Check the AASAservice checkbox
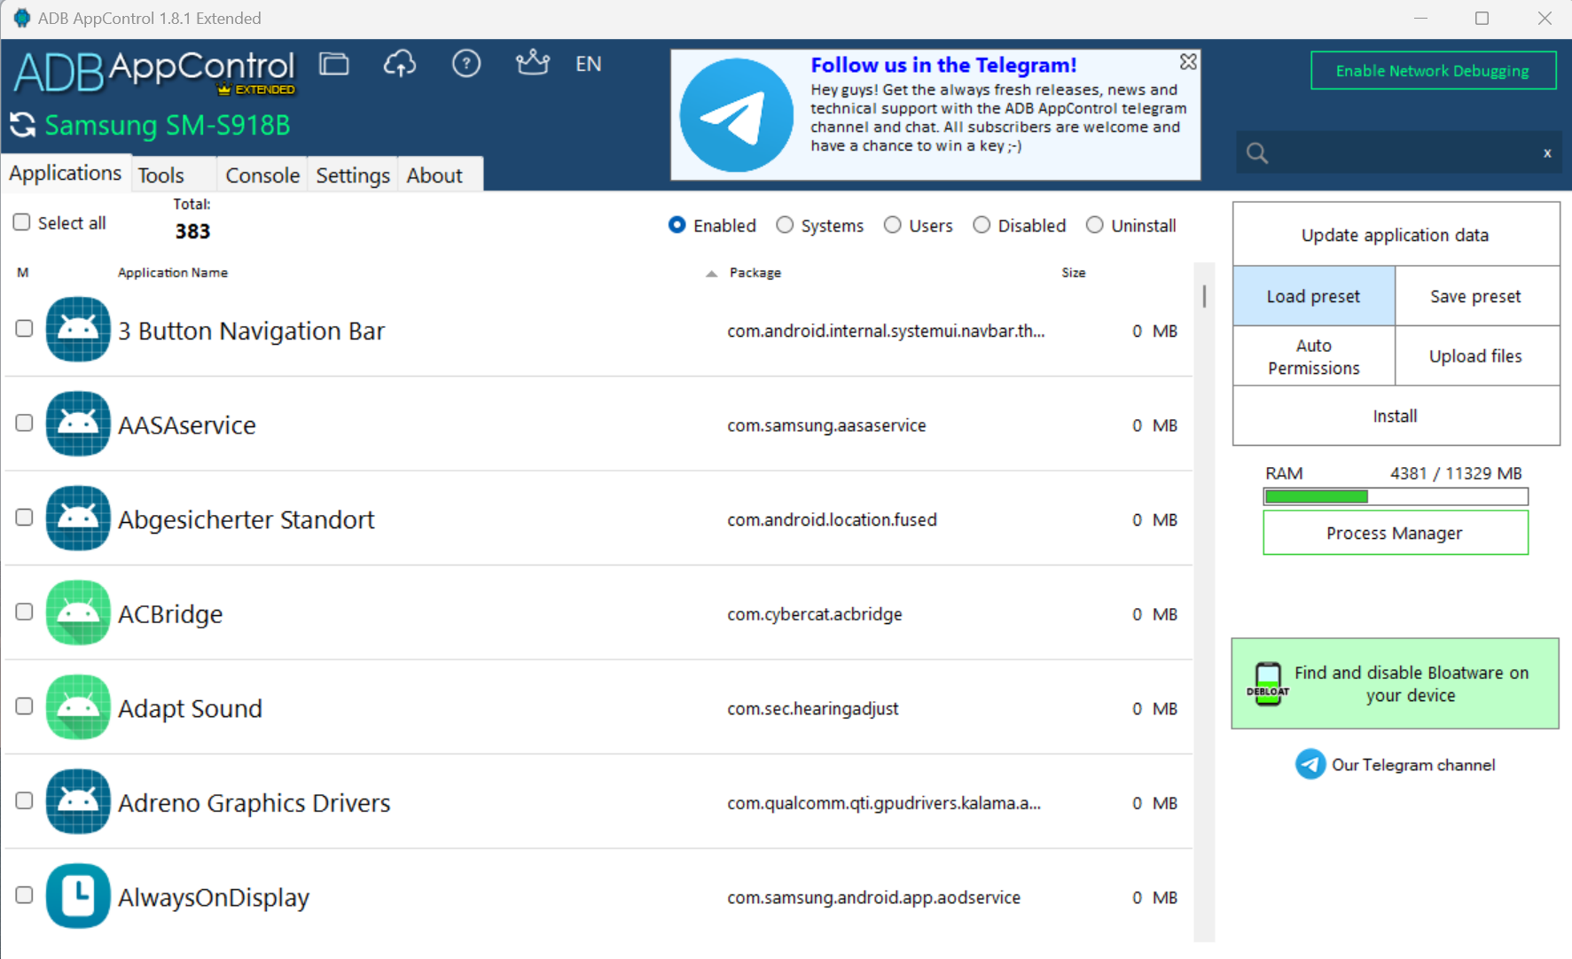 [x=25, y=423]
